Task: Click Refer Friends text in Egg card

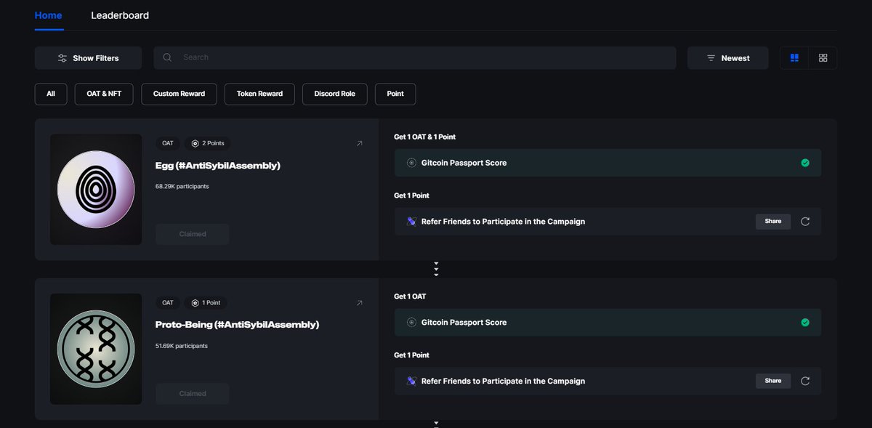Action: pyautogui.click(x=503, y=222)
